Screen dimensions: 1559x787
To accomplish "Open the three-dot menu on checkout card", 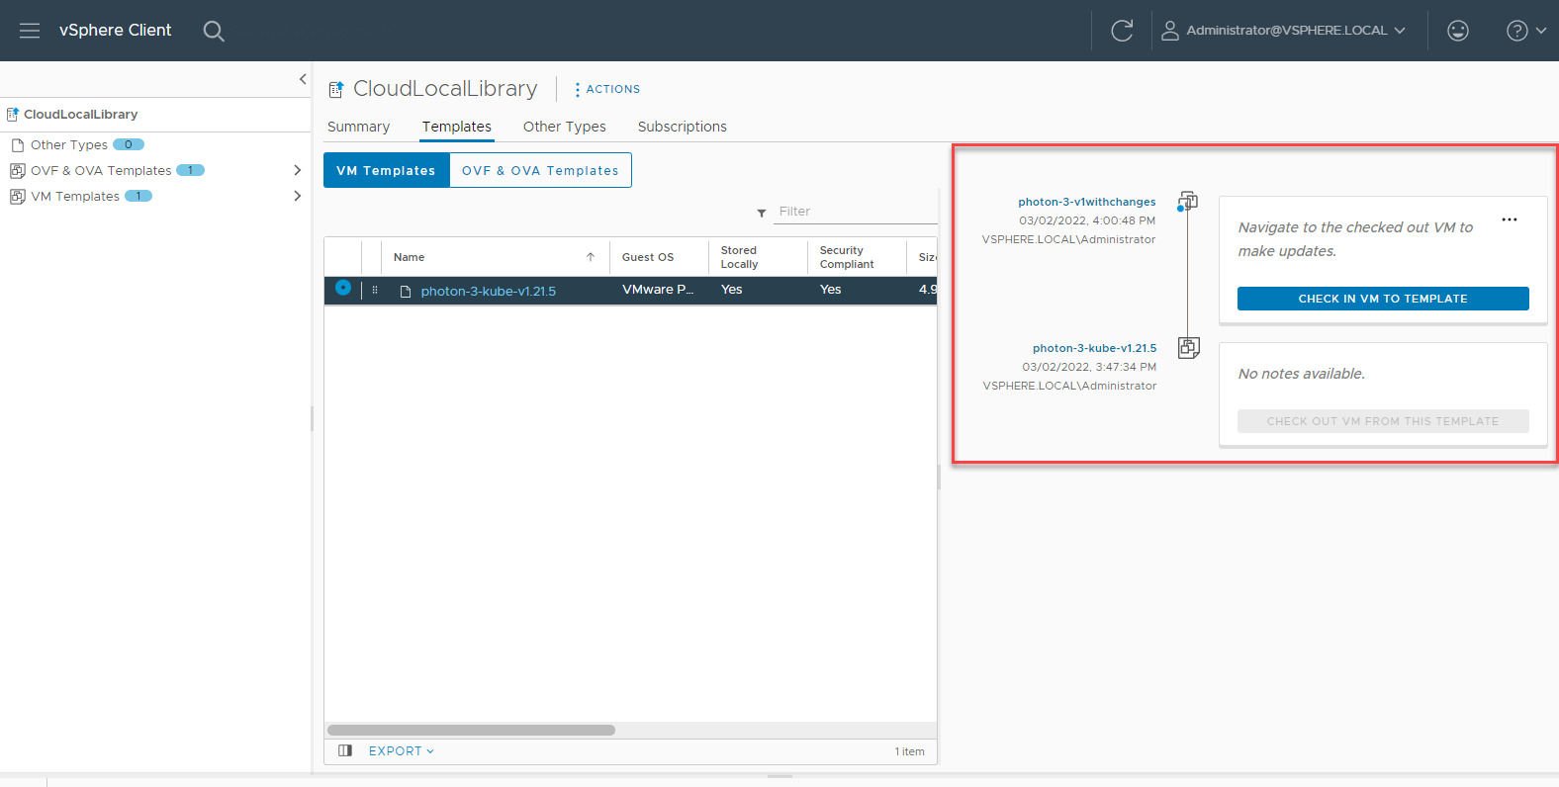I will [x=1510, y=219].
